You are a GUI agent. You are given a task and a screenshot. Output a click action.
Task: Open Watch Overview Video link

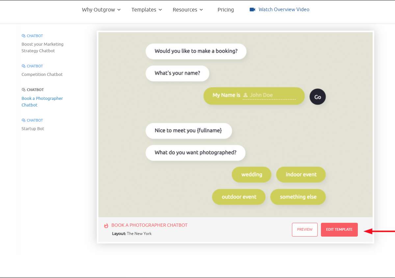click(x=284, y=10)
